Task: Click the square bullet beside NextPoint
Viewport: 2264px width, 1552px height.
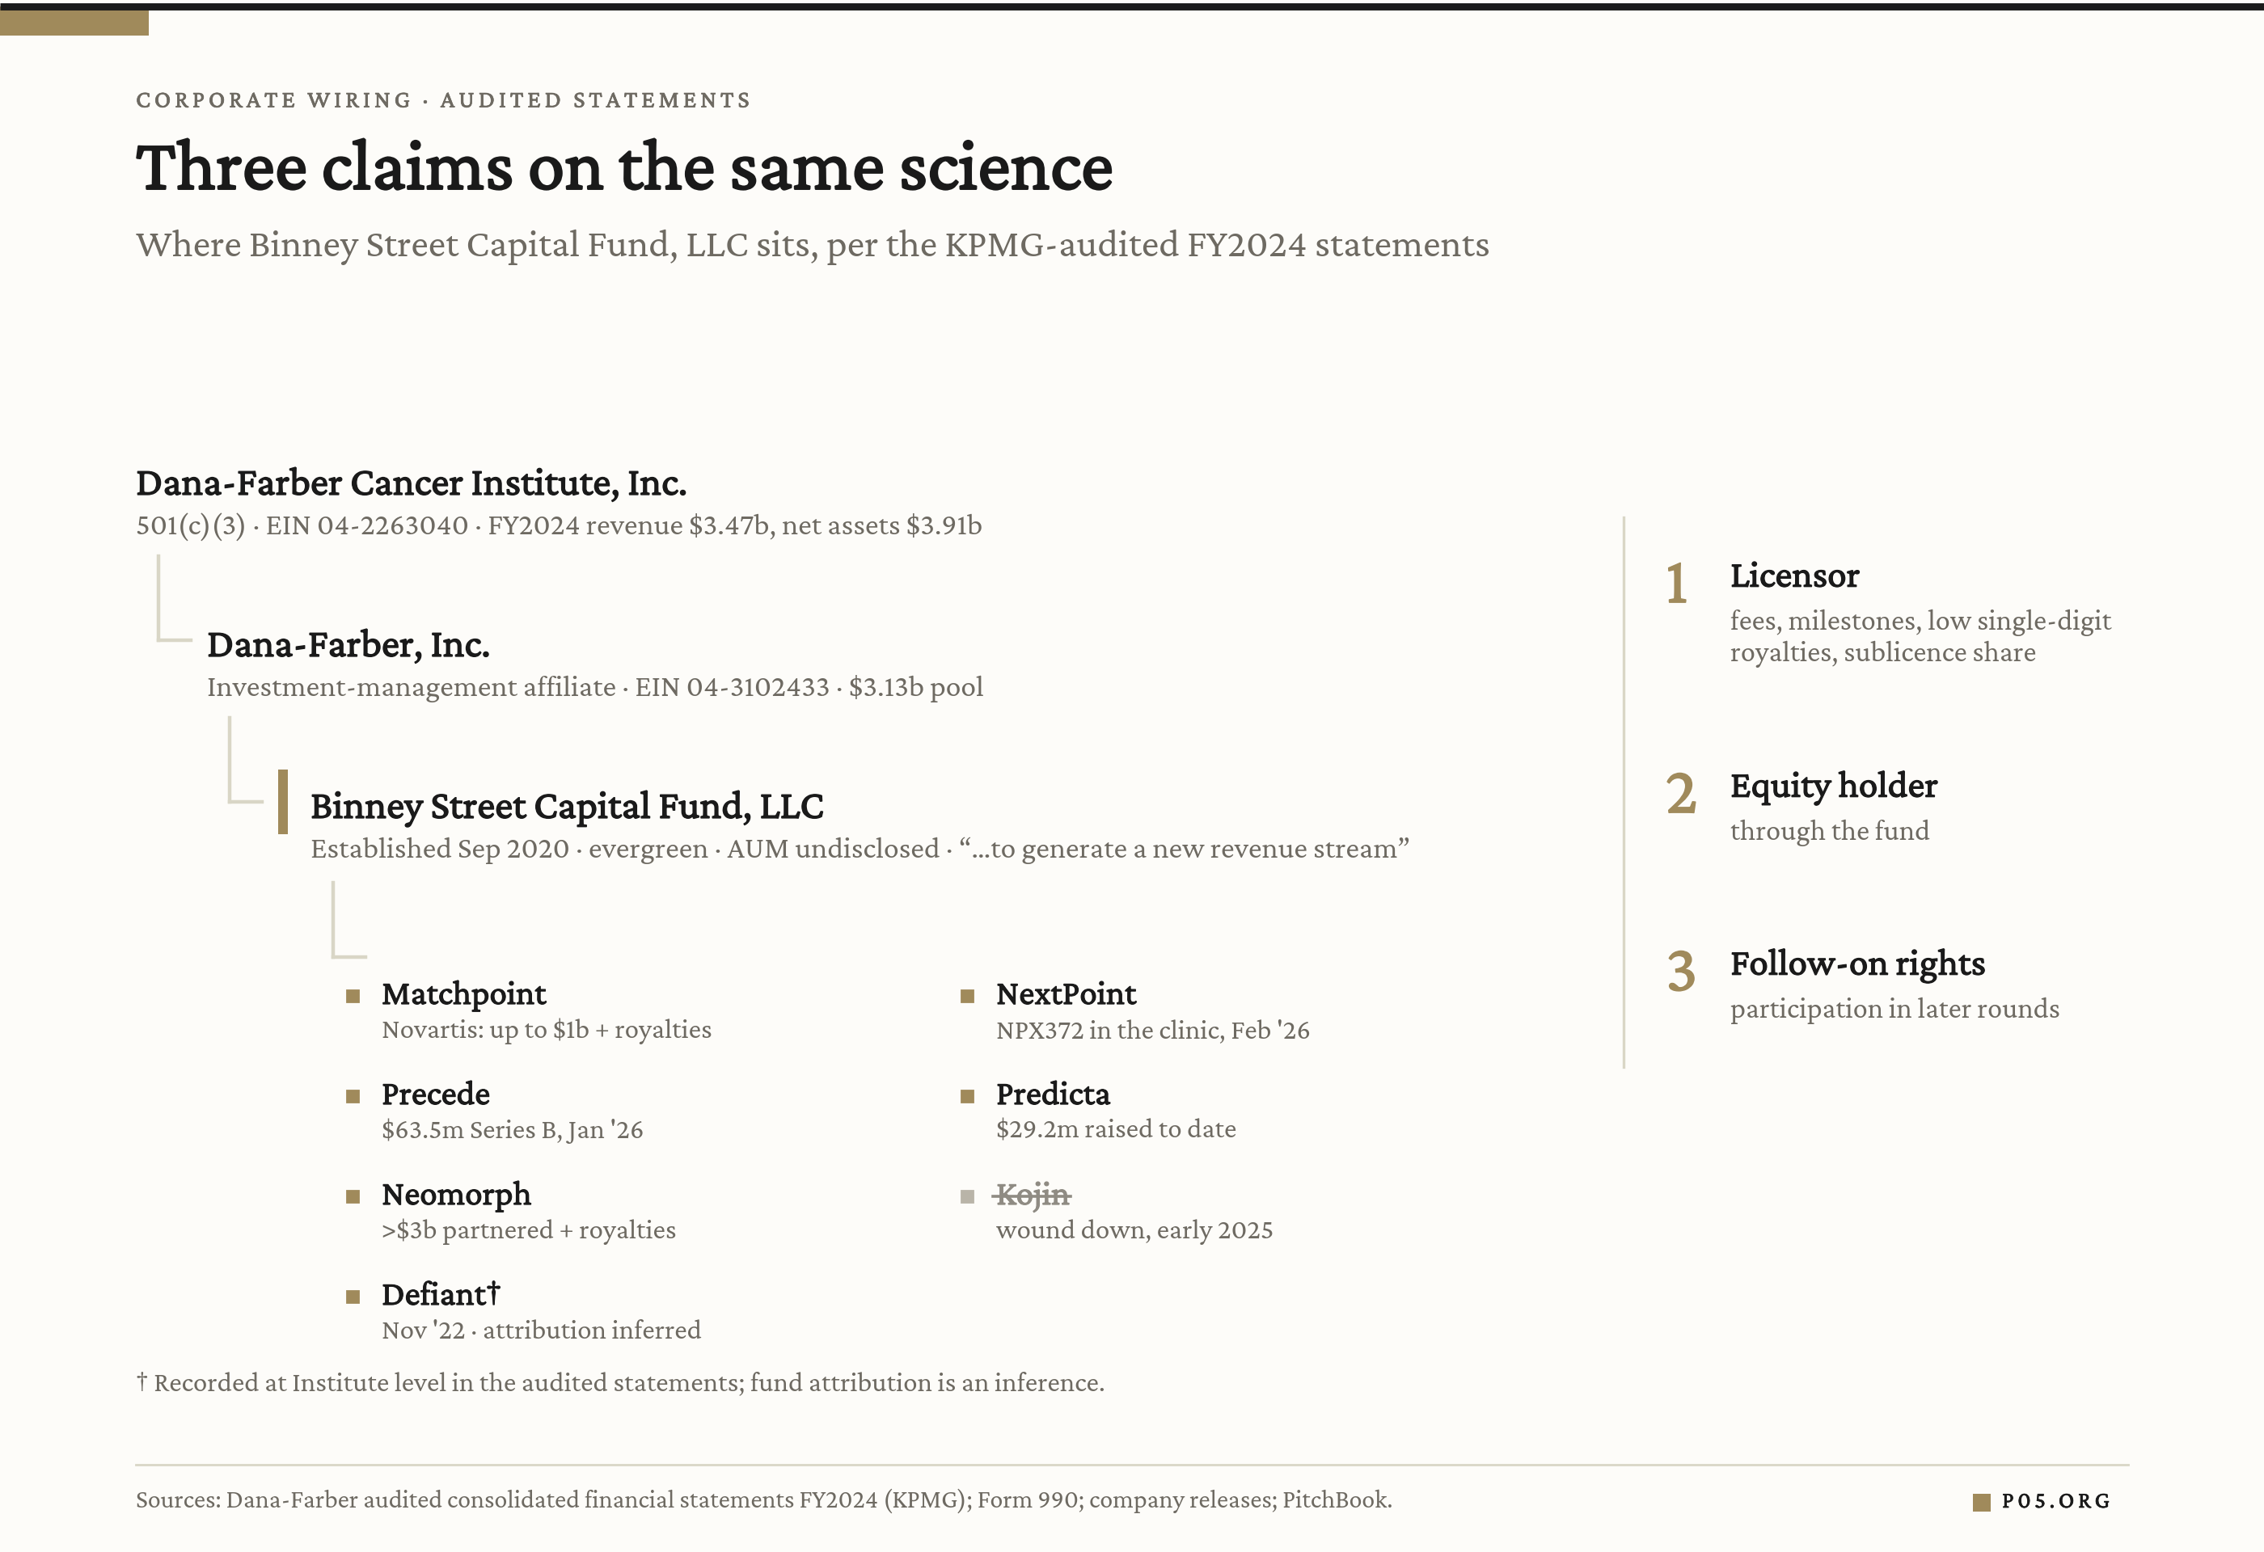Action: (x=967, y=996)
